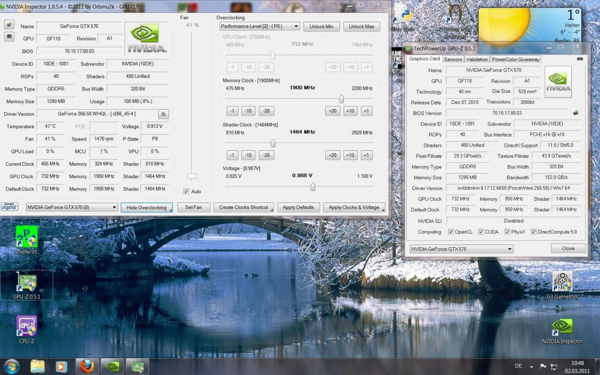Viewport: 600px width, 375px height.
Task: Open the sensor monitoring icon beside GPU field
Action: tap(9, 37)
